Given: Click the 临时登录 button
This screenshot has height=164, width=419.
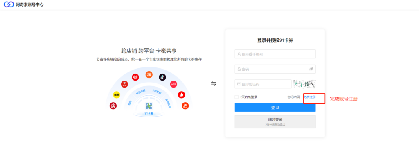Looking at the screenshot, I should point(275,121).
